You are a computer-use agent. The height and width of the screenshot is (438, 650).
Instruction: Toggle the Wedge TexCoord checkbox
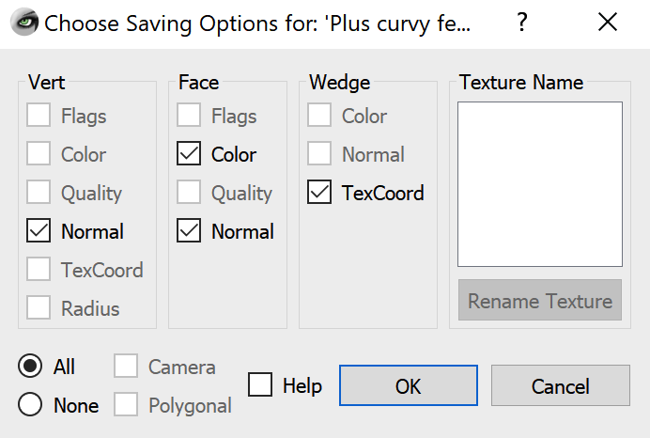tap(320, 194)
